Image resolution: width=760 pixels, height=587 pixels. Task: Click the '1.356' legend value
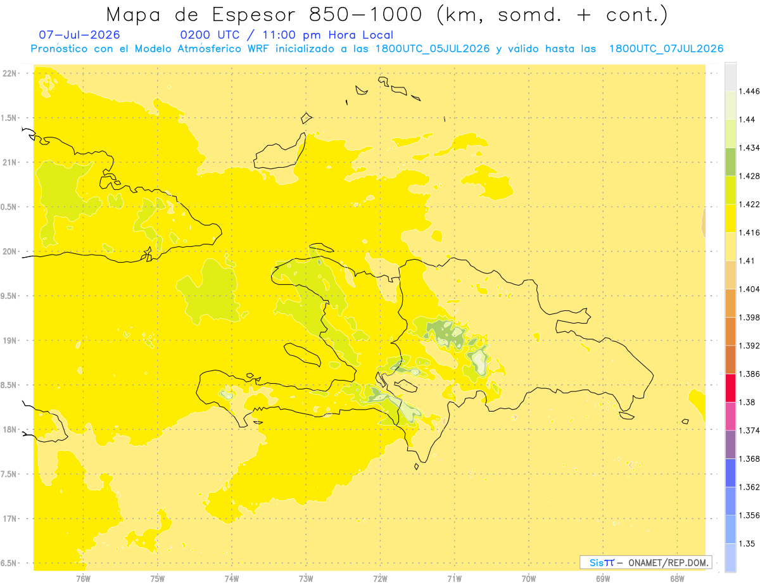[x=748, y=515]
